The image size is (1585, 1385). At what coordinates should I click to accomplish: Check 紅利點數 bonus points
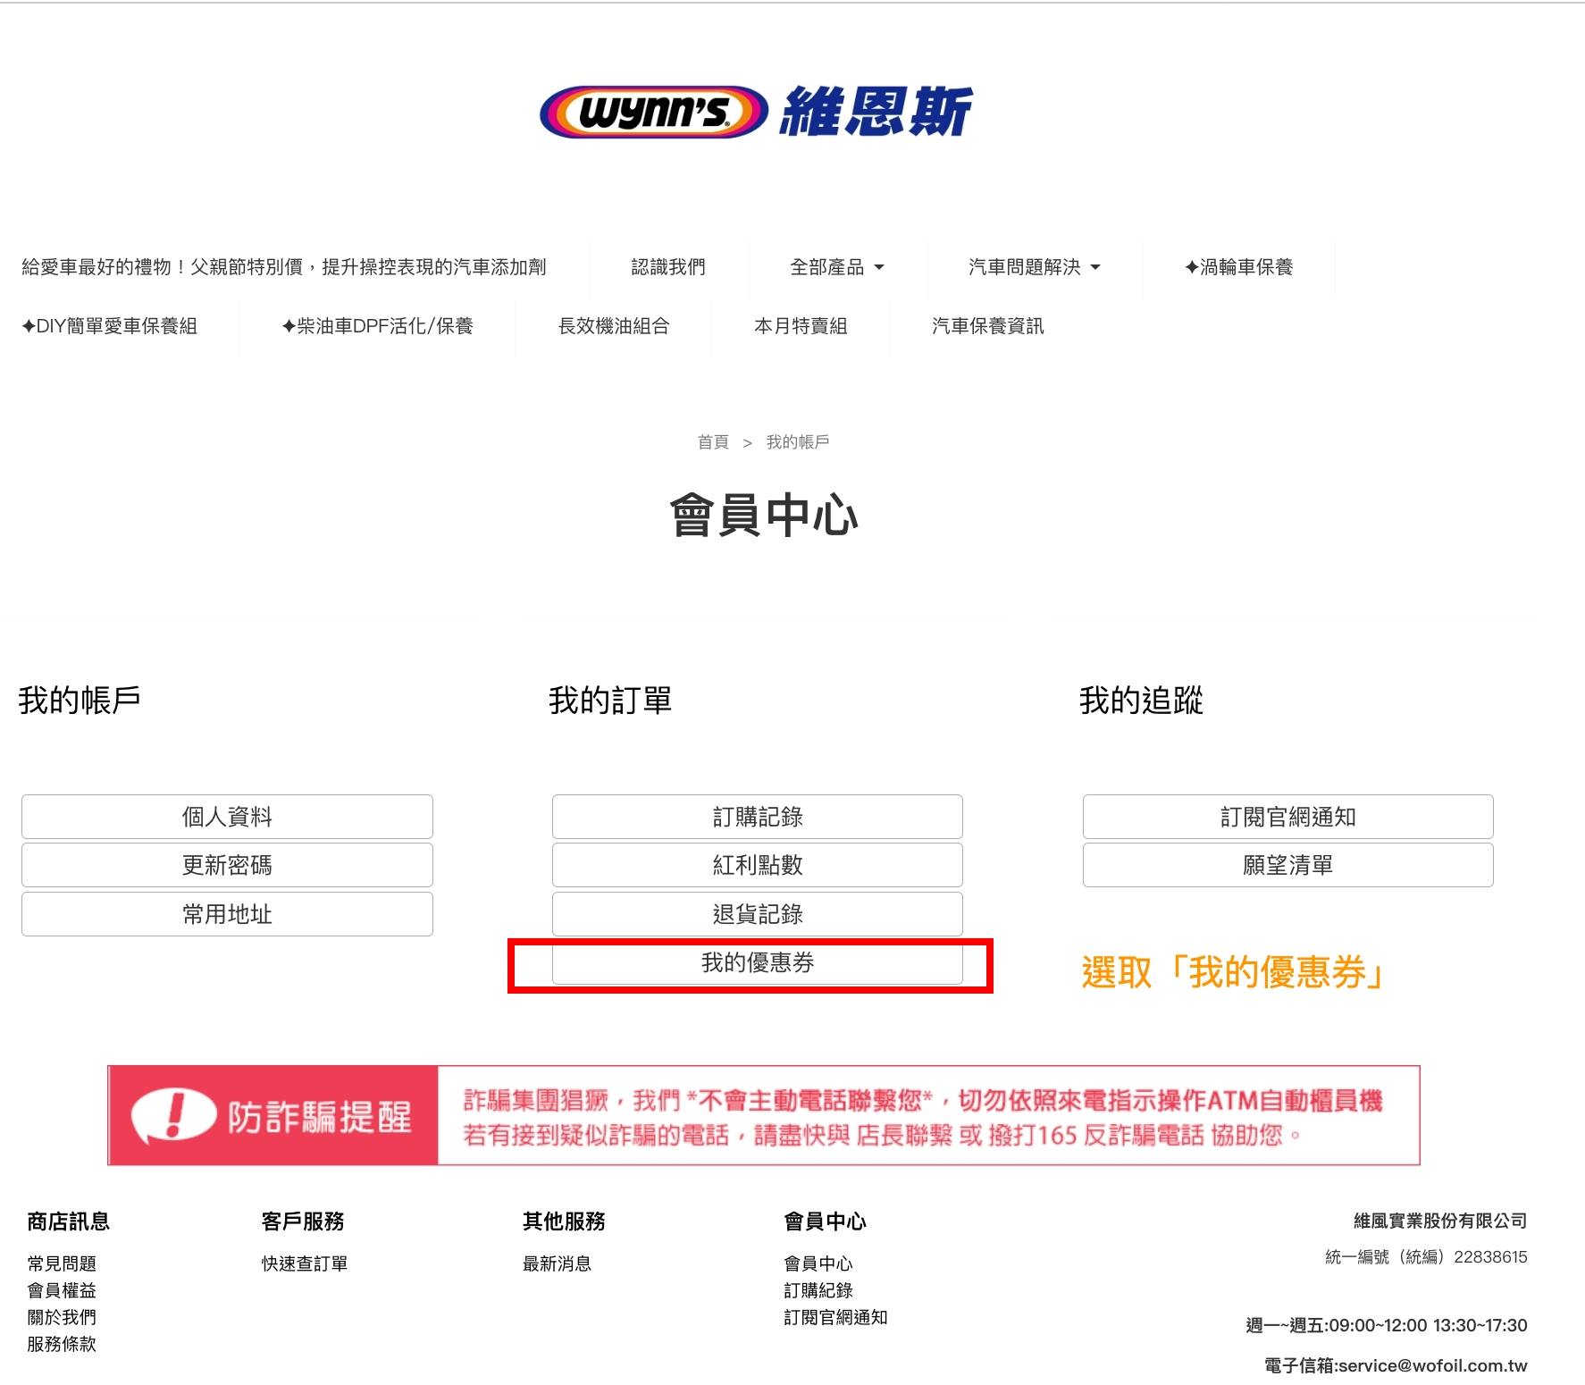757,865
